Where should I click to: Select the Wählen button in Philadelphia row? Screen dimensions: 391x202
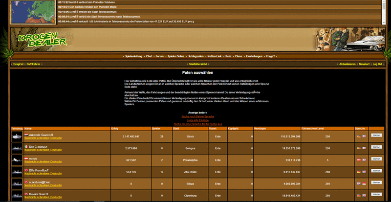(376, 159)
